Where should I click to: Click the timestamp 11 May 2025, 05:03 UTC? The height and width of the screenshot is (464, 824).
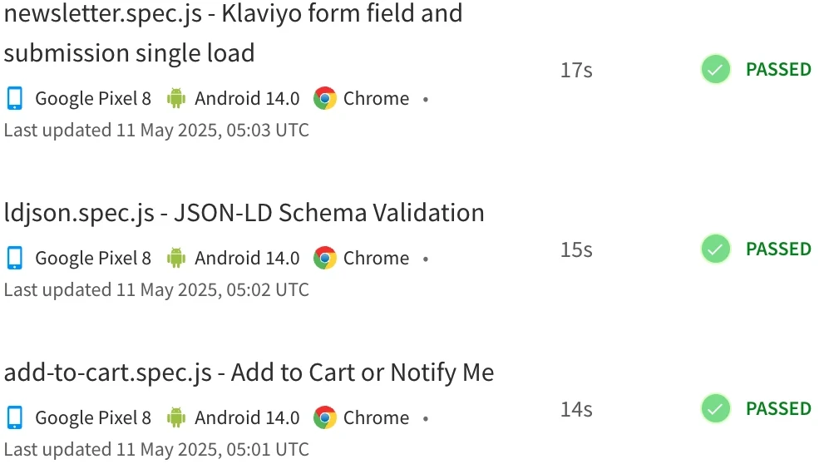tap(213, 131)
